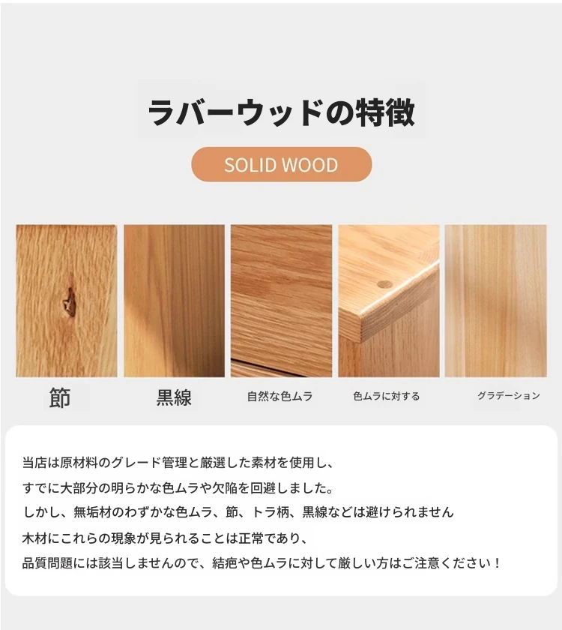
Task: Click the knot hole in first wood sample
Action: pos(70,301)
